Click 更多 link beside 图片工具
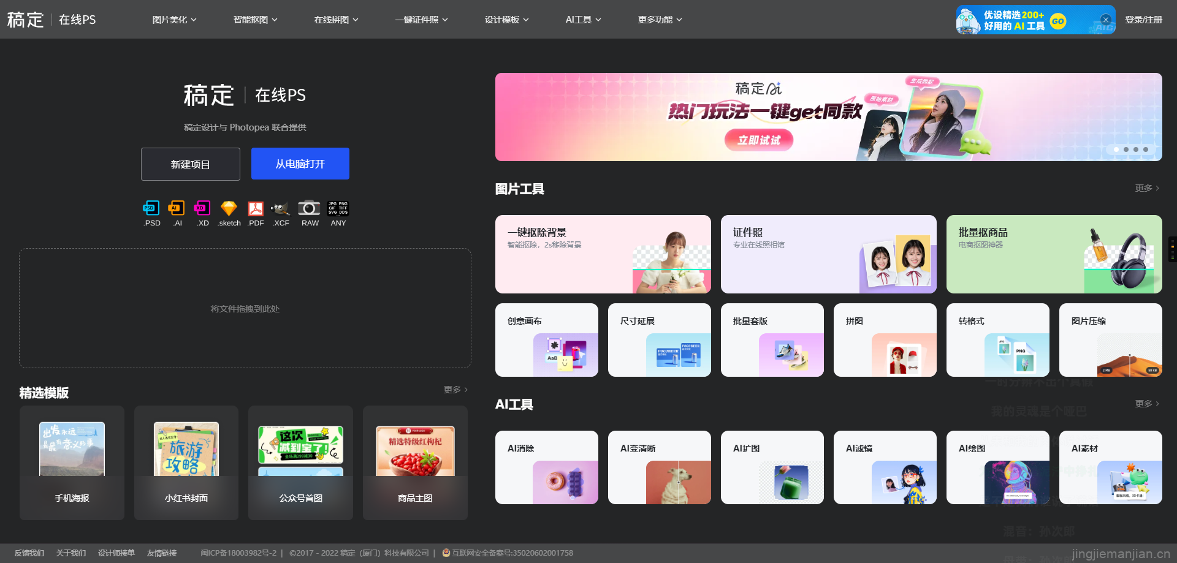The image size is (1177, 563). tap(1146, 188)
